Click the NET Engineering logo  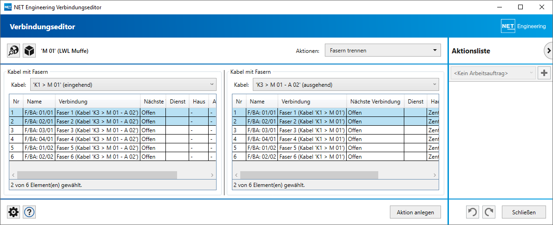523,26
